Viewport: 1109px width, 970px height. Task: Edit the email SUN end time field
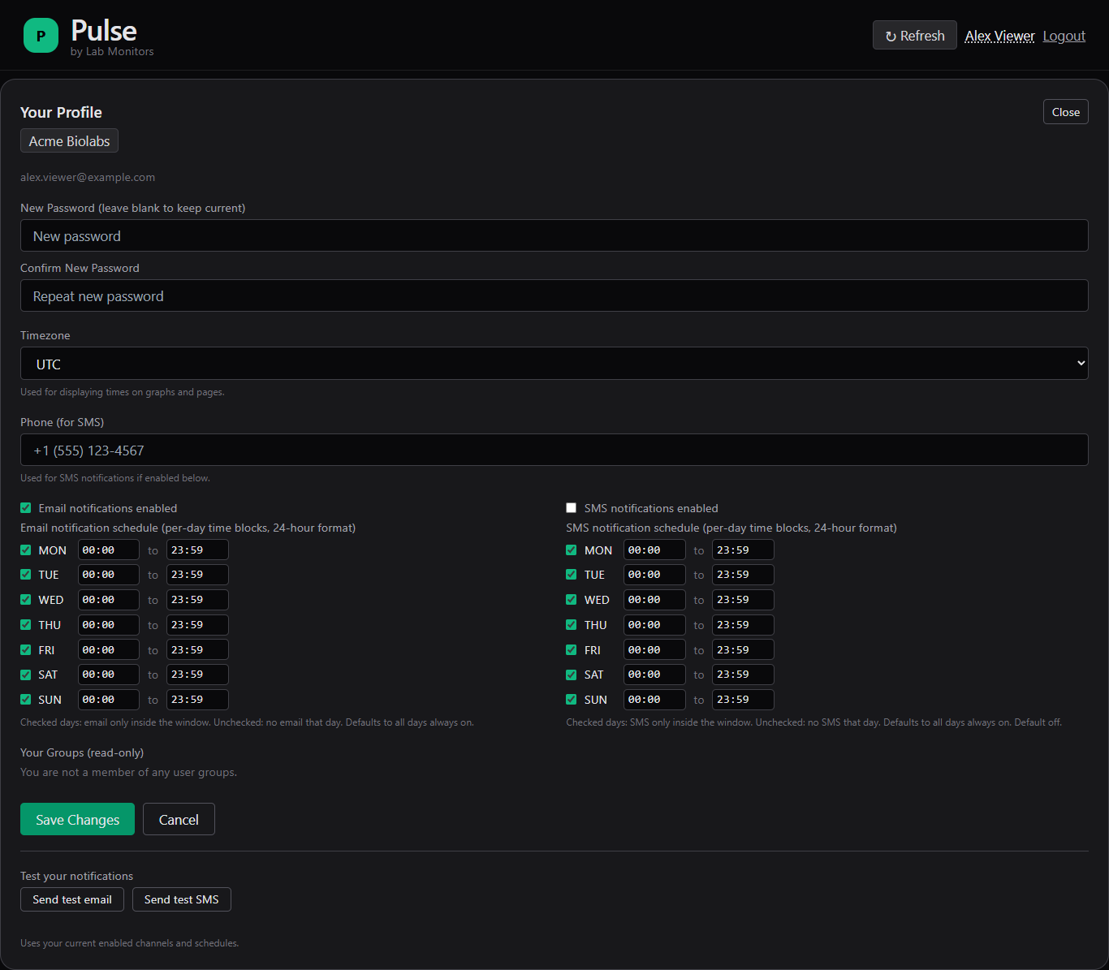tap(197, 700)
